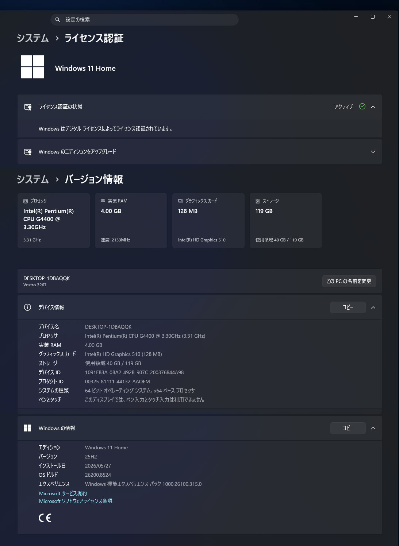This screenshot has width=399, height=546.
Task: Minimize the Settings window
Action: (x=356, y=17)
